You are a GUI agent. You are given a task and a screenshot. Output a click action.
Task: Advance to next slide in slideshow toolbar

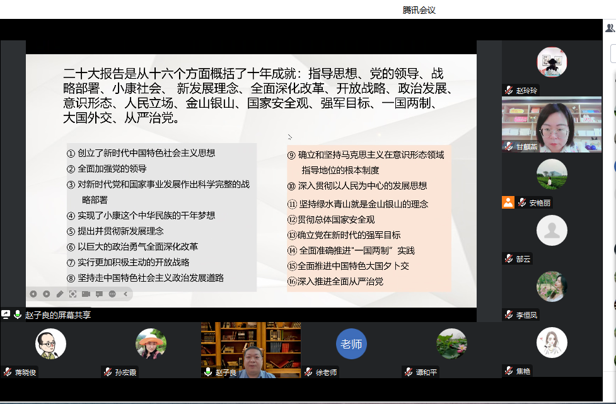46,294
